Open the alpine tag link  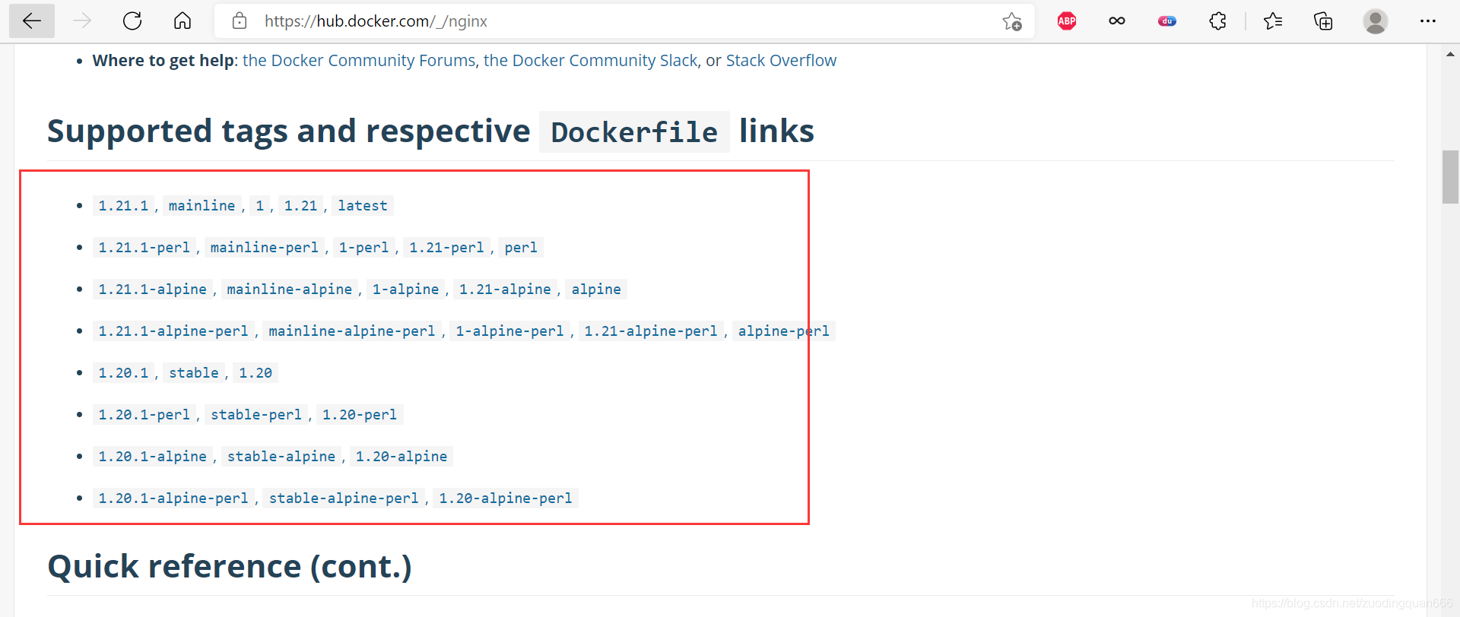596,290
